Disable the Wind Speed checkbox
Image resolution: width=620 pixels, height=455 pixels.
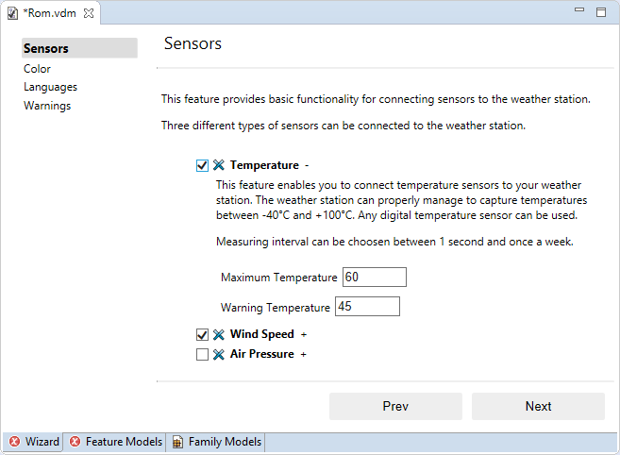click(202, 334)
